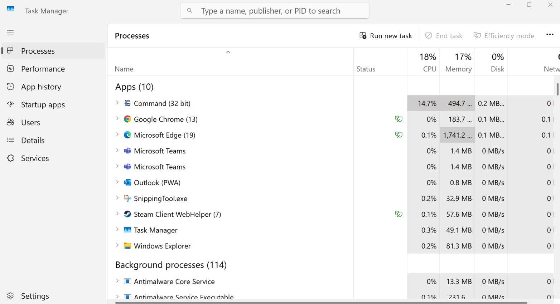Viewport: 560px width, 304px height.
Task: Click Microsoft Edge efficiency mode leaf icon
Action: point(399,135)
